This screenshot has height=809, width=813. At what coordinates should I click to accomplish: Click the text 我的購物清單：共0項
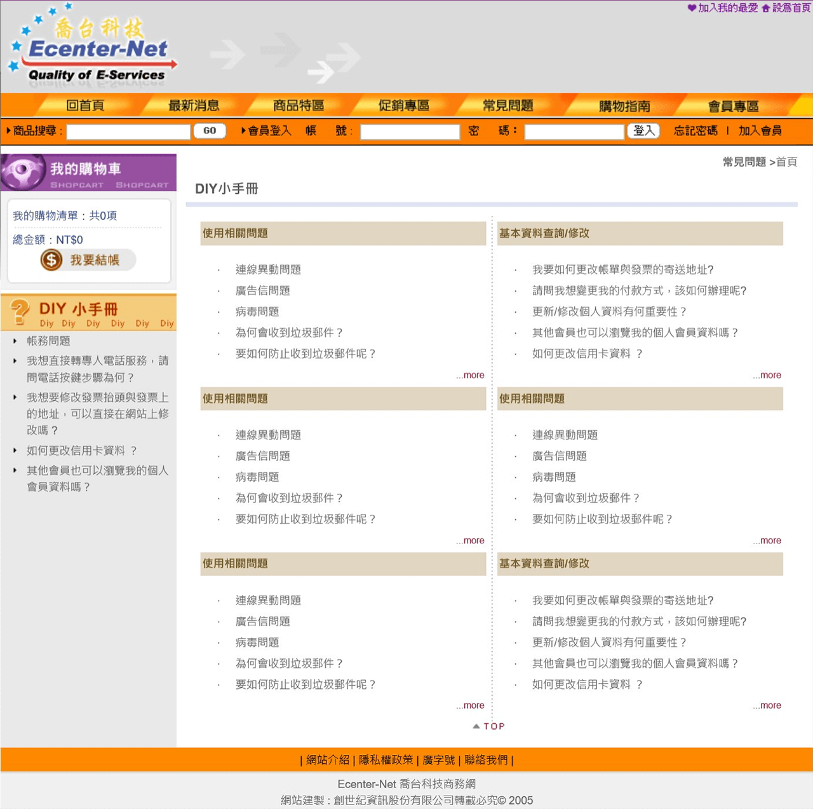pos(65,215)
